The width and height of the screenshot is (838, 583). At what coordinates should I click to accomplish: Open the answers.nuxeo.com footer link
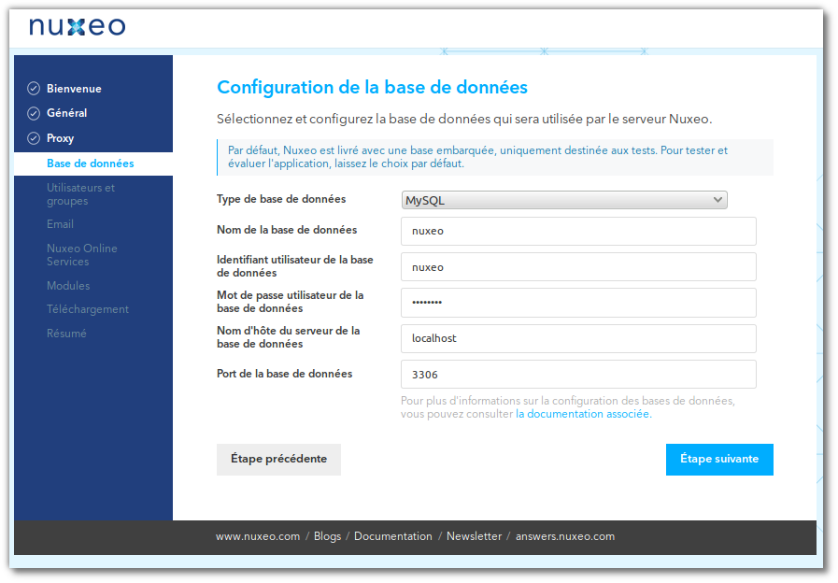[565, 536]
